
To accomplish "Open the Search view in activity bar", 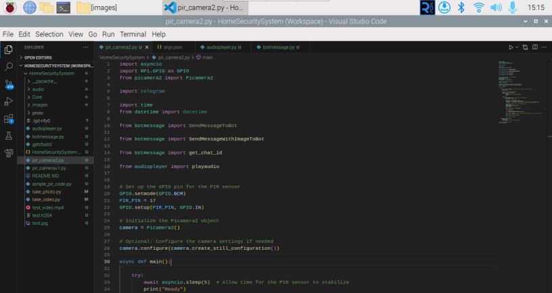I will (x=8, y=66).
